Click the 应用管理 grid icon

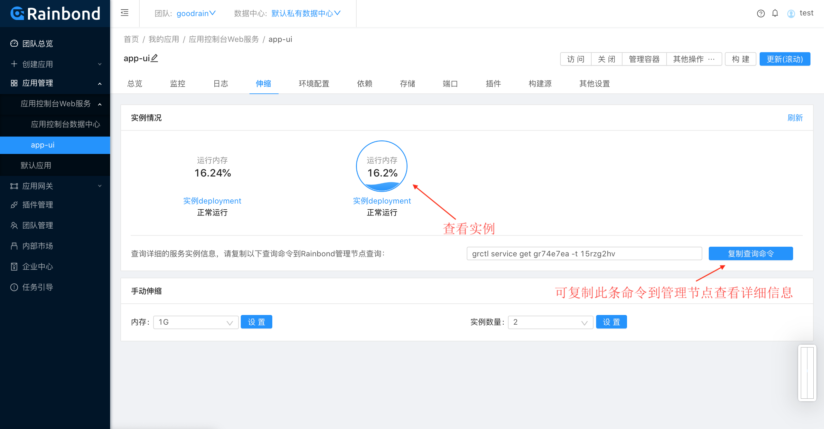click(x=14, y=83)
